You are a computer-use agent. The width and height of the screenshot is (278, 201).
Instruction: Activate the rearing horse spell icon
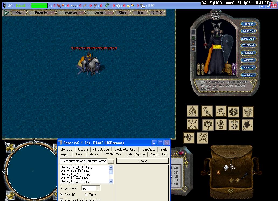248,125
